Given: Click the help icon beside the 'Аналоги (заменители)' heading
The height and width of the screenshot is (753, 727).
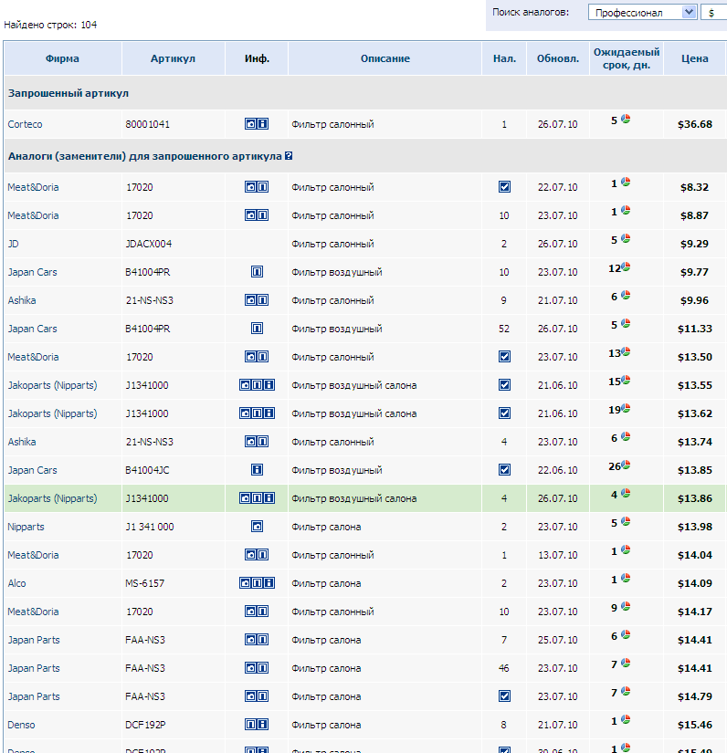Looking at the screenshot, I should (289, 156).
